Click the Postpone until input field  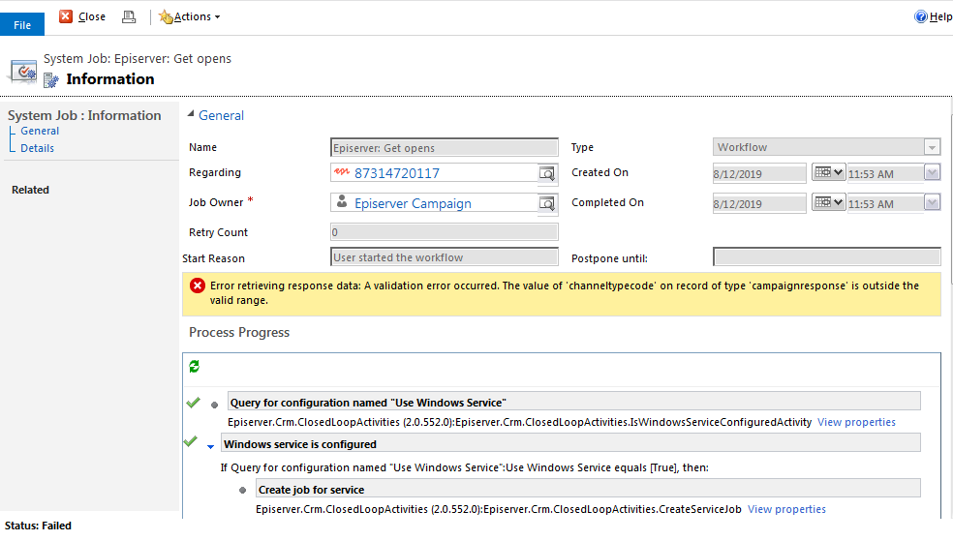[x=826, y=257]
